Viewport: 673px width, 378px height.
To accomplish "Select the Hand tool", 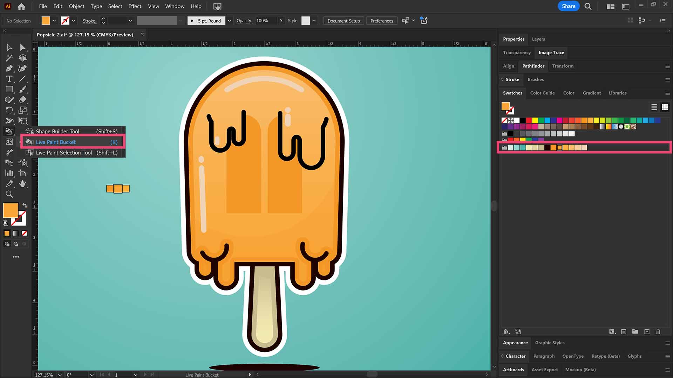I will click(23, 184).
